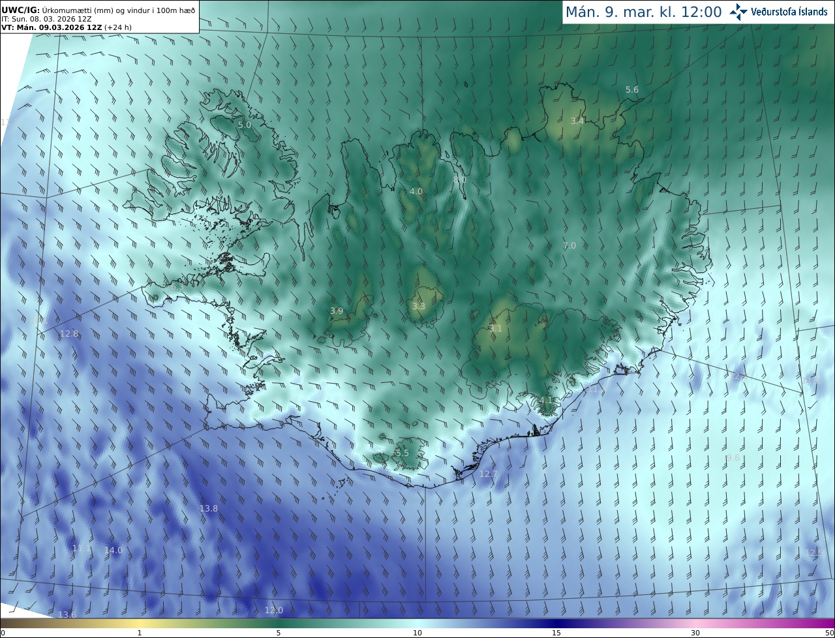Click the 5.0 value over the Westfjords
Image resolution: width=835 pixels, height=638 pixels.
(x=245, y=125)
